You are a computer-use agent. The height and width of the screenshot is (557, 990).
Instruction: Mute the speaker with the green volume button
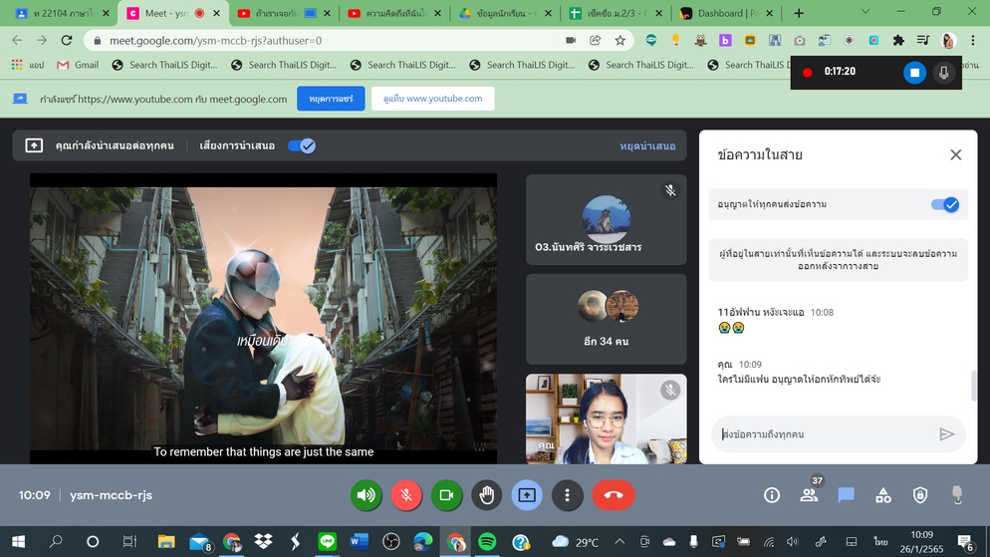pyautogui.click(x=367, y=495)
